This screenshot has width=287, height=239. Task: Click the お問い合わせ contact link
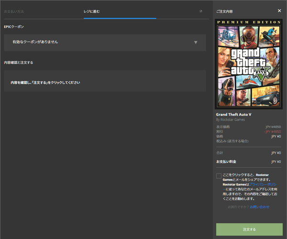pyautogui.click(x=260, y=207)
